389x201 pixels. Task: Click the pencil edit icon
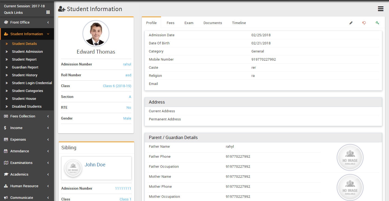351,23
